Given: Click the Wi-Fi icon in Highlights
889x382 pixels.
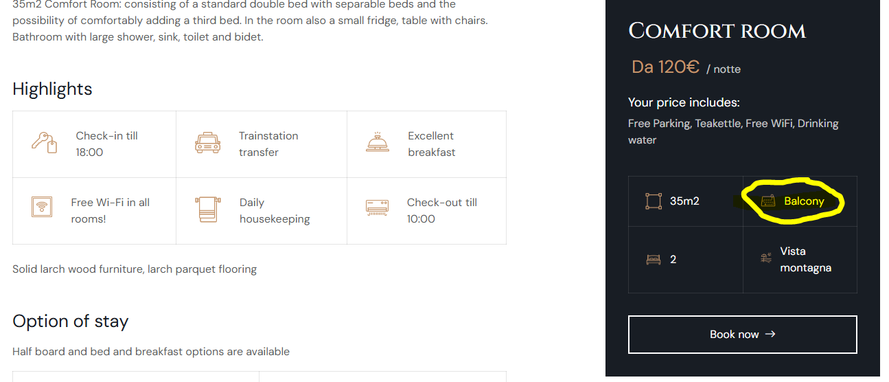Looking at the screenshot, I should (x=42, y=207).
